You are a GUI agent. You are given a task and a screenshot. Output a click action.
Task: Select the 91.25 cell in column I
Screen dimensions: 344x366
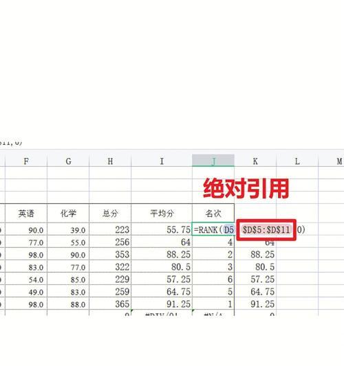pyautogui.click(x=162, y=304)
